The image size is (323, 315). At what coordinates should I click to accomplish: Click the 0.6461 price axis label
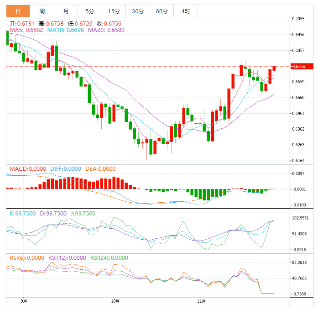click(298, 113)
